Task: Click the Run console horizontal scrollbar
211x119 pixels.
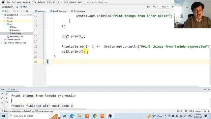Action: pos(48,109)
